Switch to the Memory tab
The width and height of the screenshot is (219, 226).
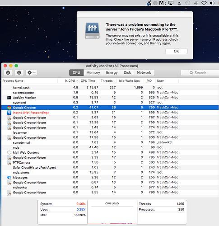pyautogui.click(x=93, y=73)
